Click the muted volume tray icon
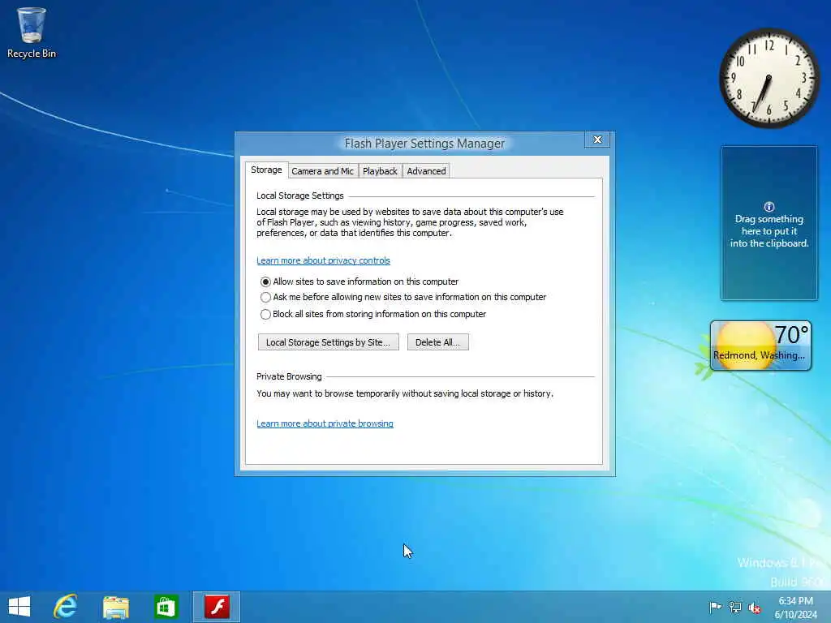The height and width of the screenshot is (623, 831). pyautogui.click(x=755, y=607)
